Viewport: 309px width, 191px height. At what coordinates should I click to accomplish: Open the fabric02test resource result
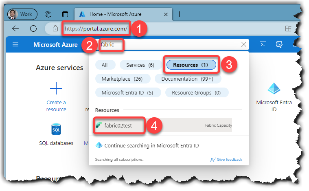pyautogui.click(x=163, y=125)
